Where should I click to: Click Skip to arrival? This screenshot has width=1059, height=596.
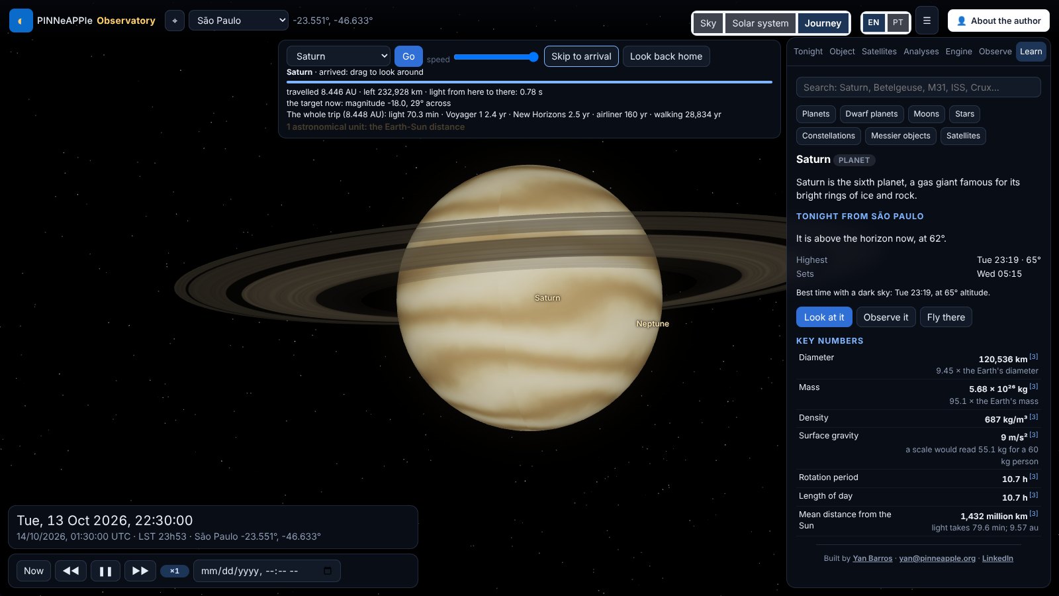coord(581,56)
